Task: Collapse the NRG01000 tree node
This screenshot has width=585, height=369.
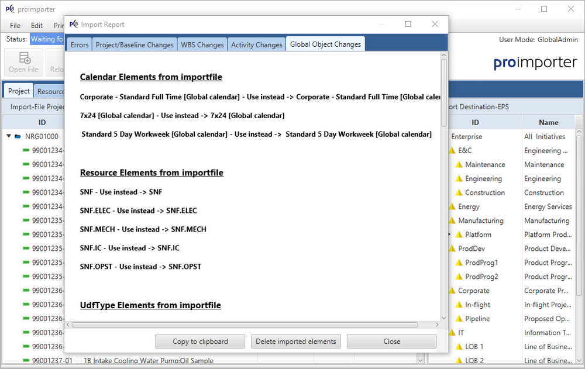Action: click(9, 136)
